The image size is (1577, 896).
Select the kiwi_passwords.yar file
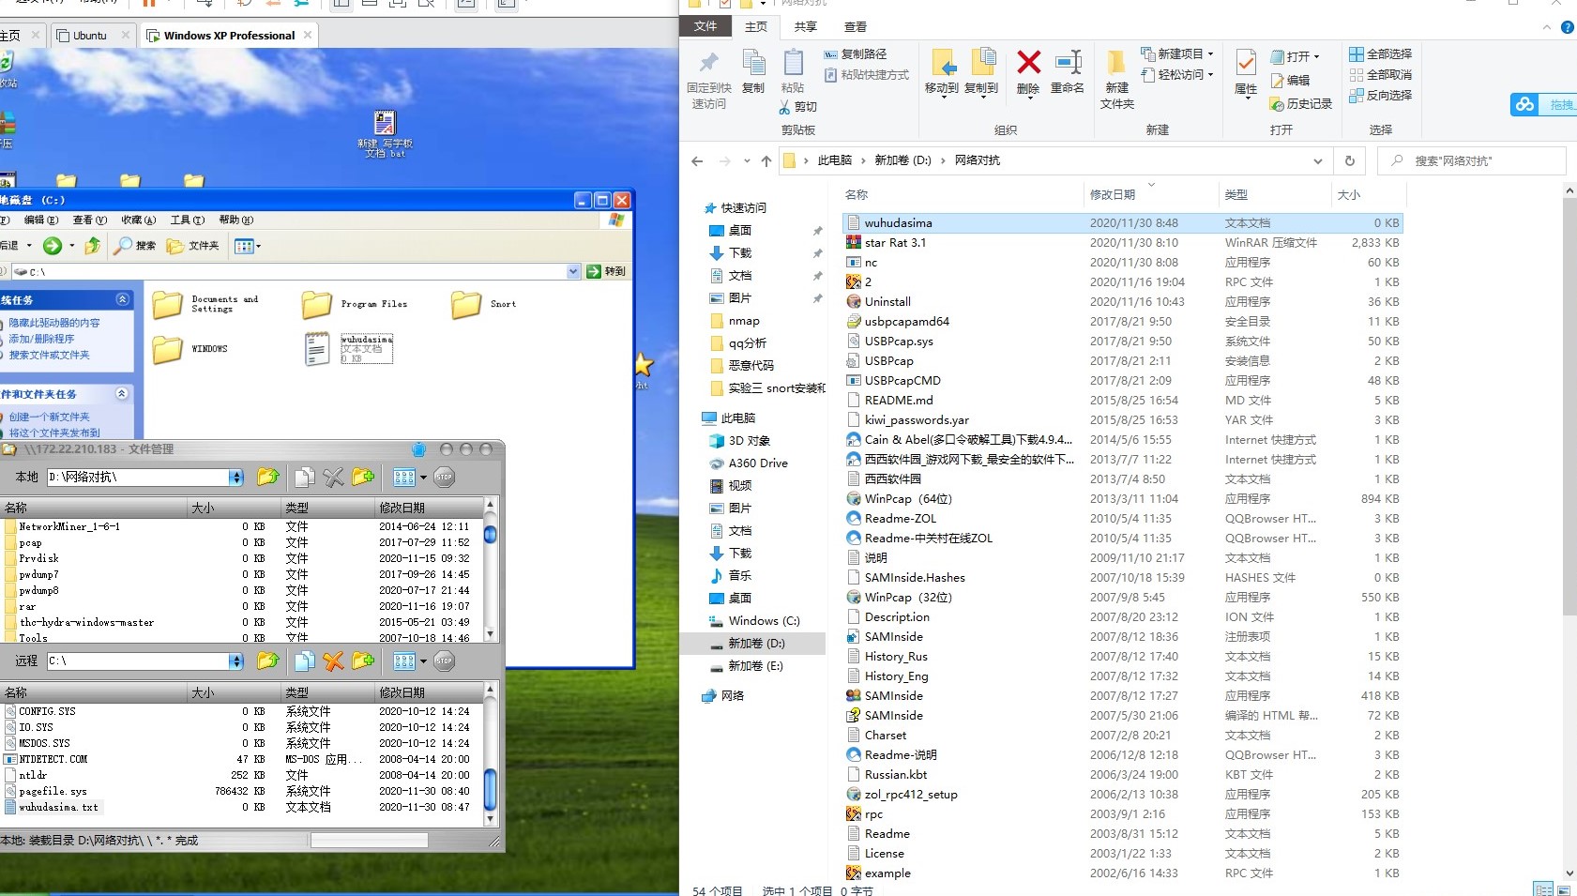917,420
